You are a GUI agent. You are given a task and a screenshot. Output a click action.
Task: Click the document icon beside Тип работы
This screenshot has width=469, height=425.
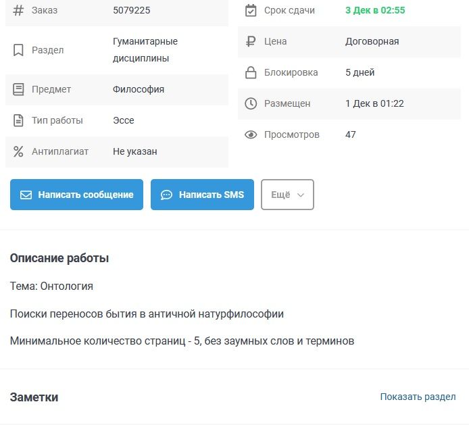(18, 120)
